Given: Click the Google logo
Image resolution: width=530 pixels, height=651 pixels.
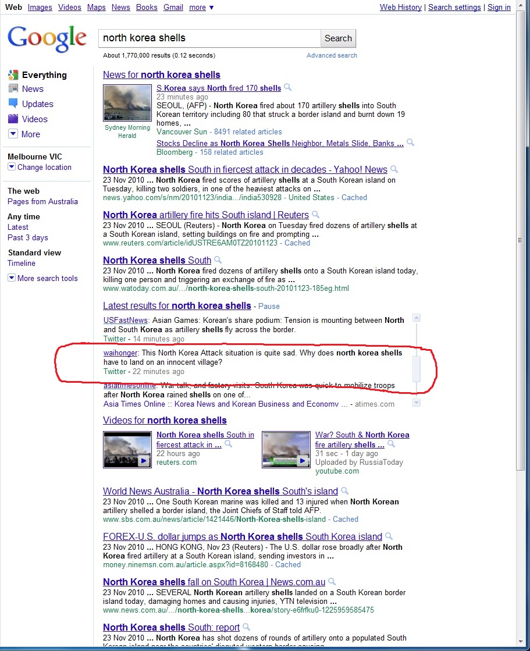Looking at the screenshot, I should click(x=47, y=38).
